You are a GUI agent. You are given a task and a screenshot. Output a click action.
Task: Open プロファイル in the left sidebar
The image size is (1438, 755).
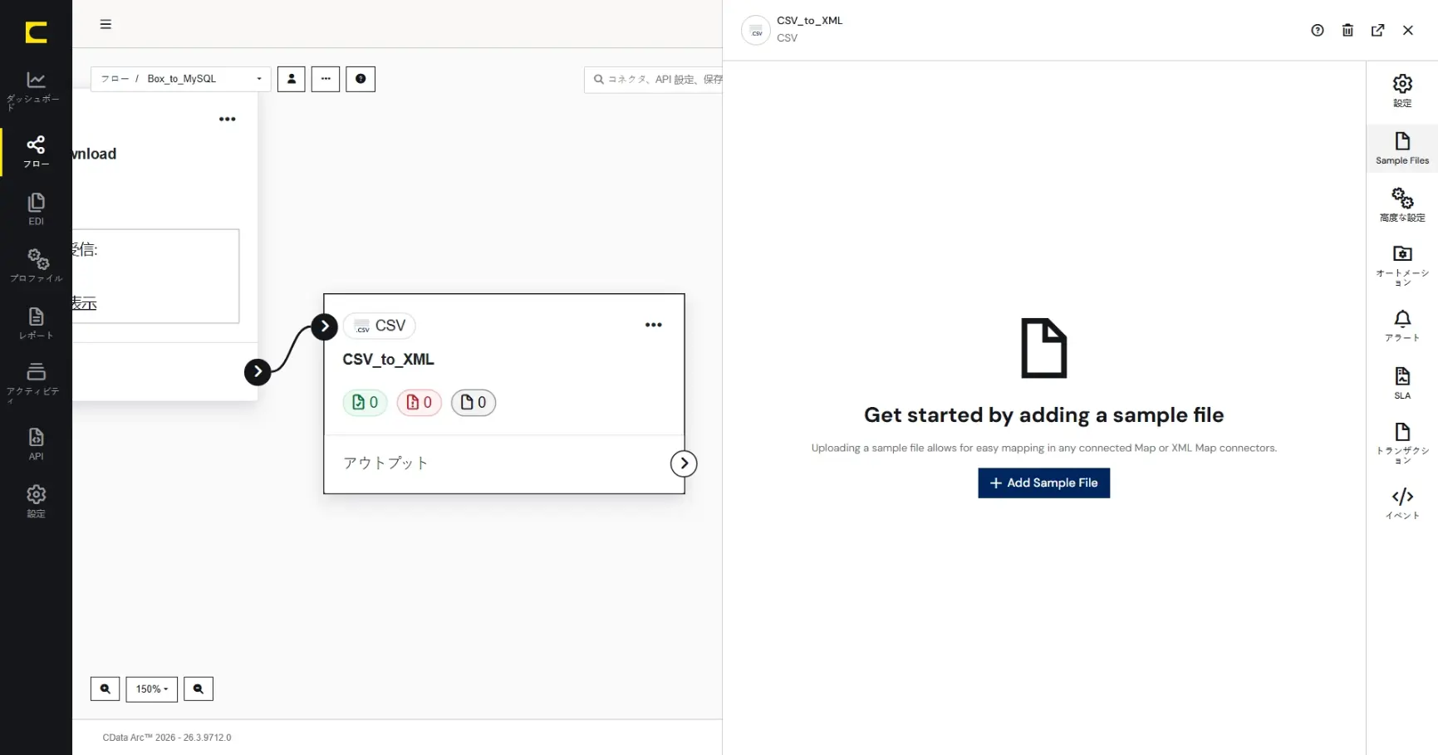coord(36,266)
